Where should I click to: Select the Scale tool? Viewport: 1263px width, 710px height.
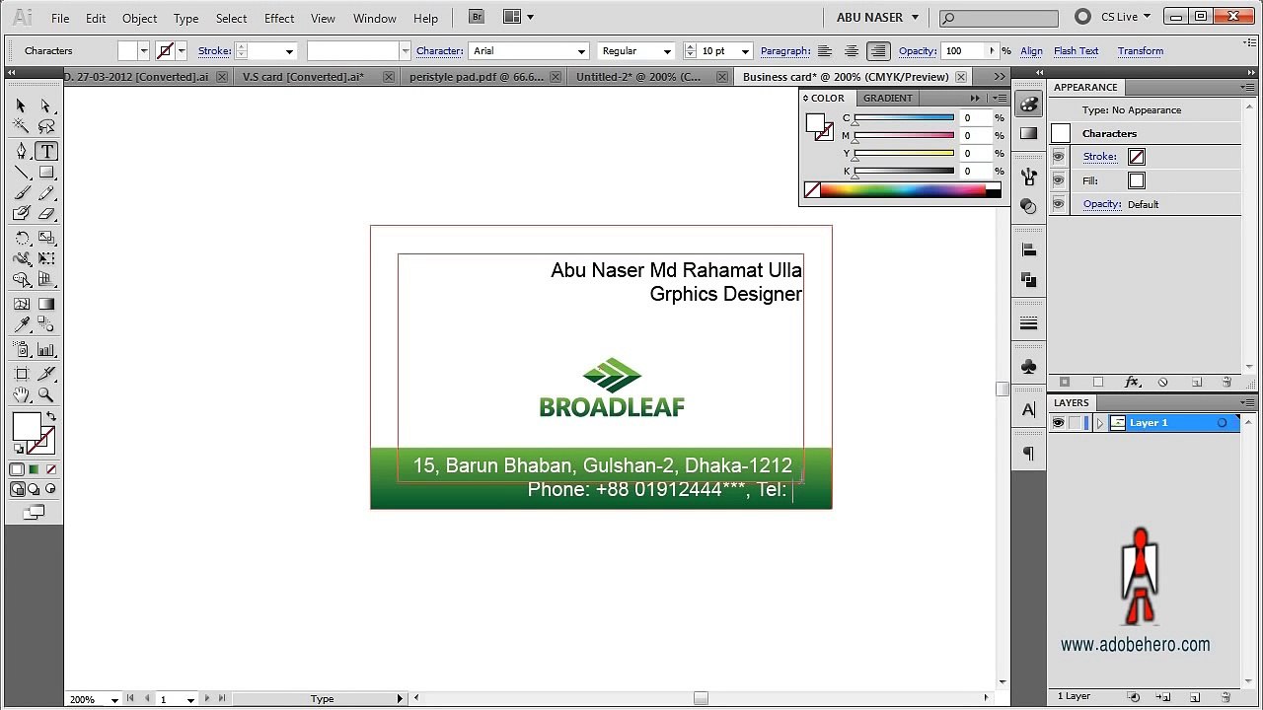point(45,238)
